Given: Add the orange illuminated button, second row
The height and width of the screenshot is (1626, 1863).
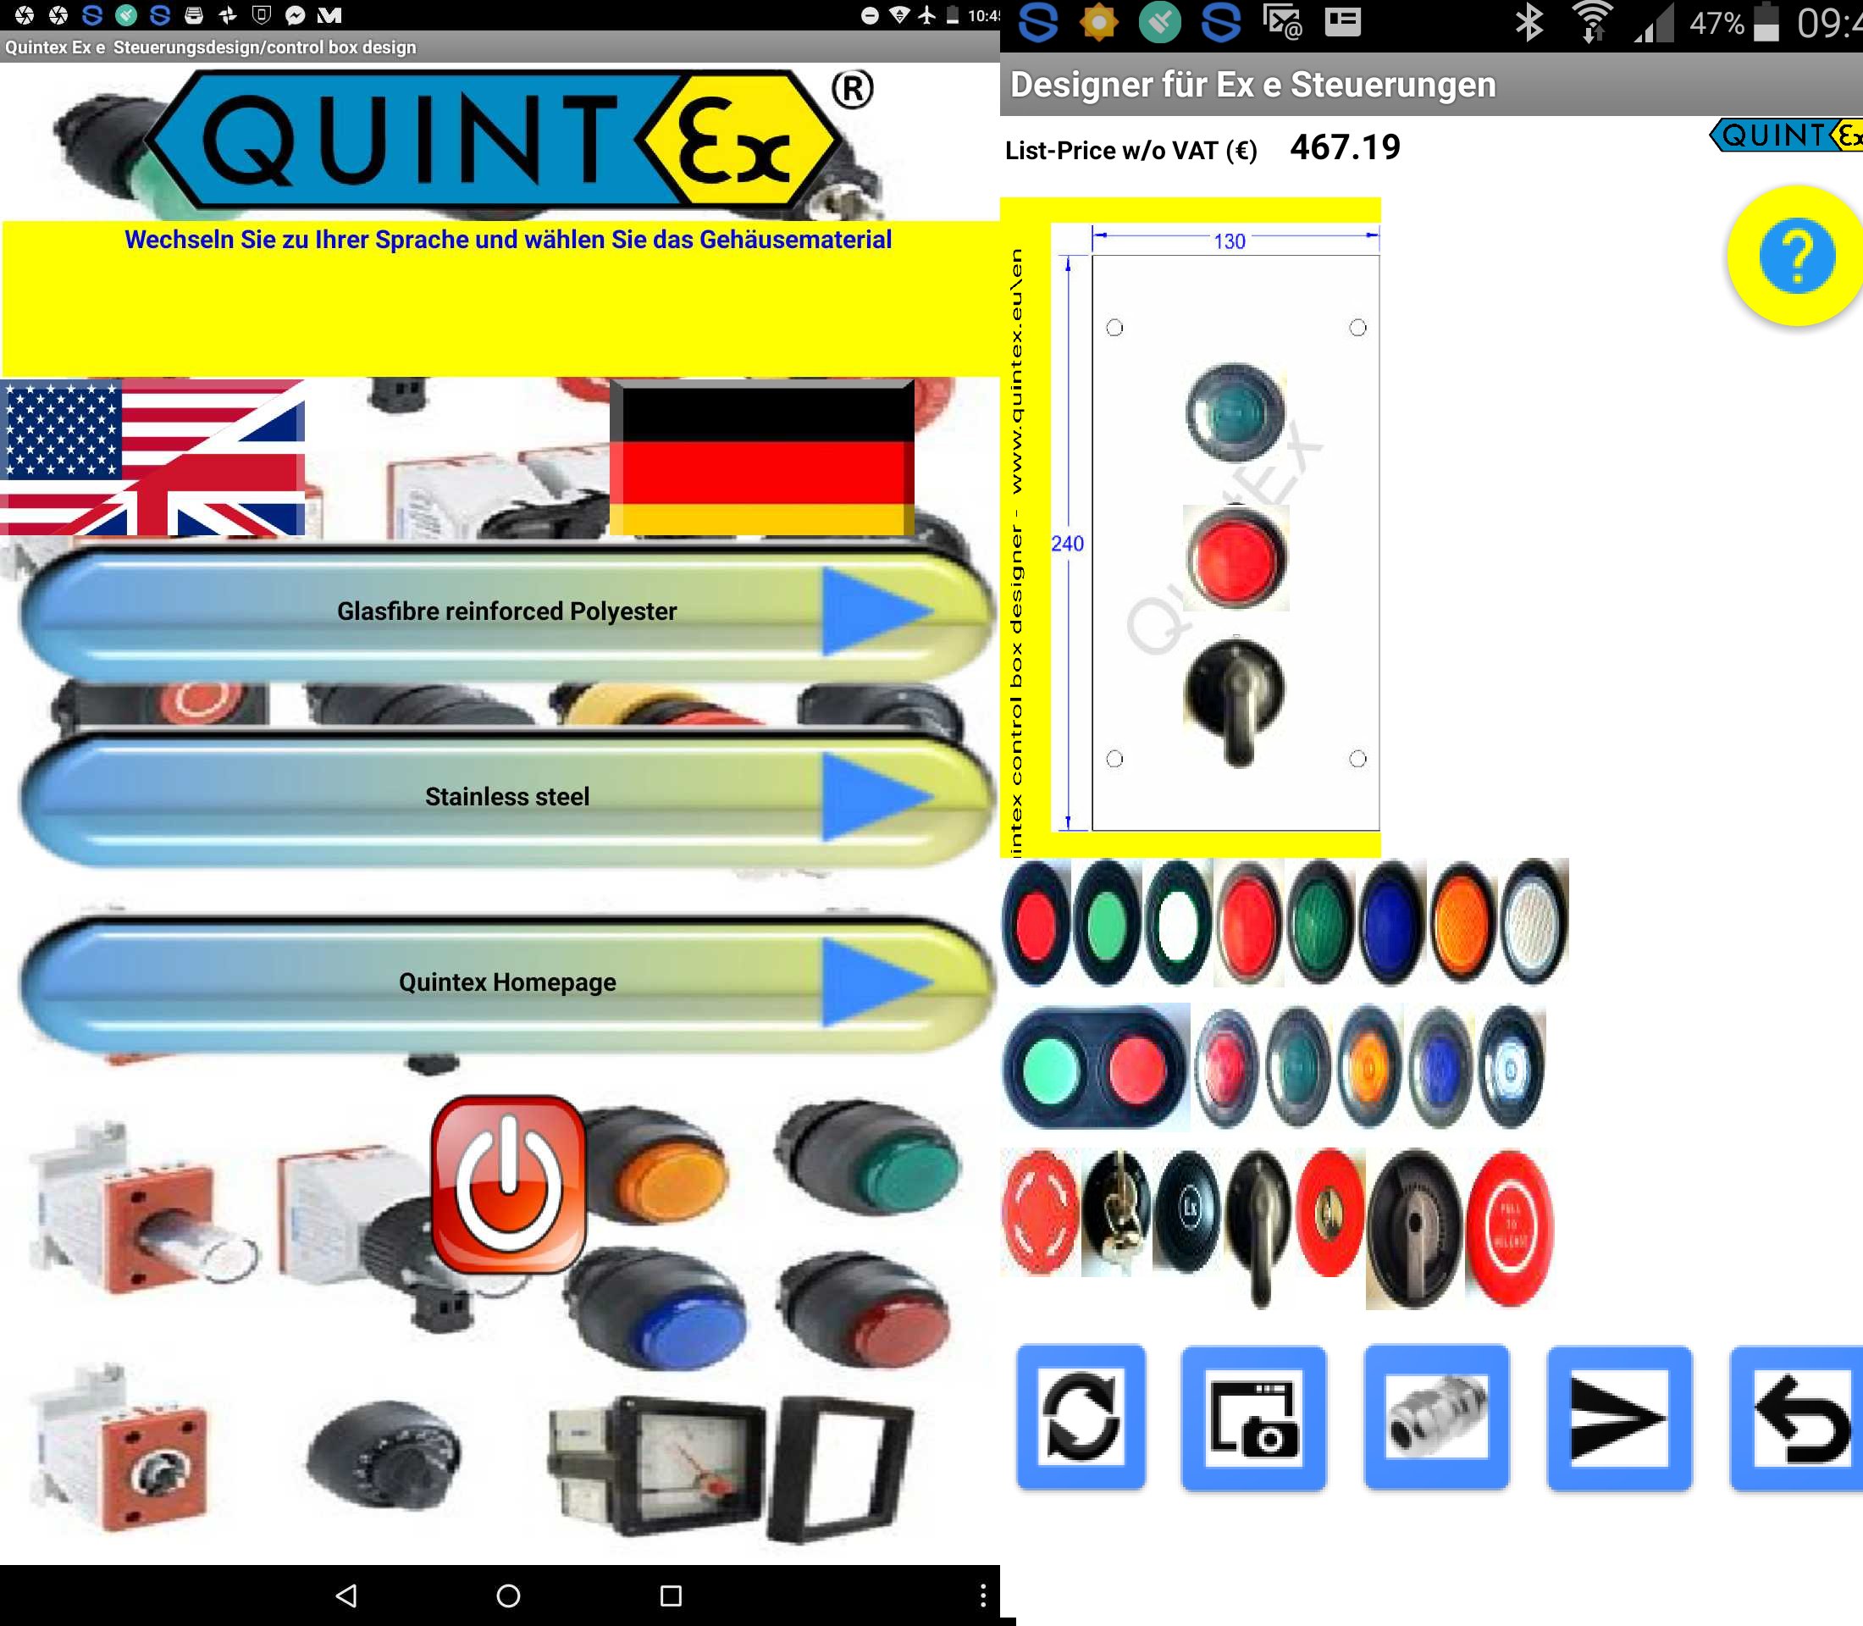Looking at the screenshot, I should click(x=1368, y=1067).
